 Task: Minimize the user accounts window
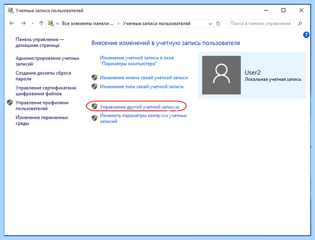coord(266,11)
